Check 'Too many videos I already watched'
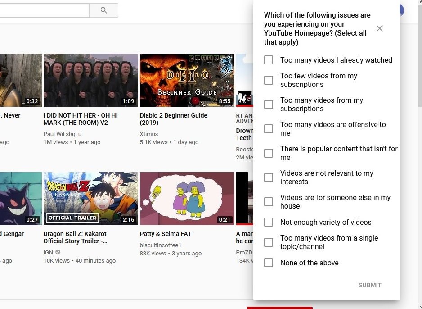This screenshot has width=422, height=309. coord(269,60)
